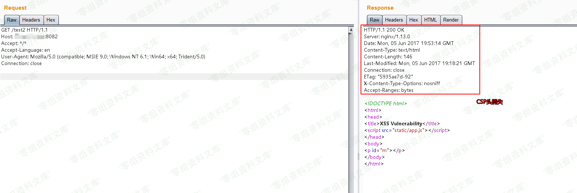Click the Server: nginx/1.13.0 response header
This screenshot has height=193, width=577.
click(387, 37)
